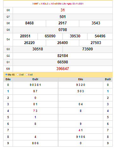Click the head digits '4 1' for tail 7
This screenshot has width=114, height=148.
(81, 130)
